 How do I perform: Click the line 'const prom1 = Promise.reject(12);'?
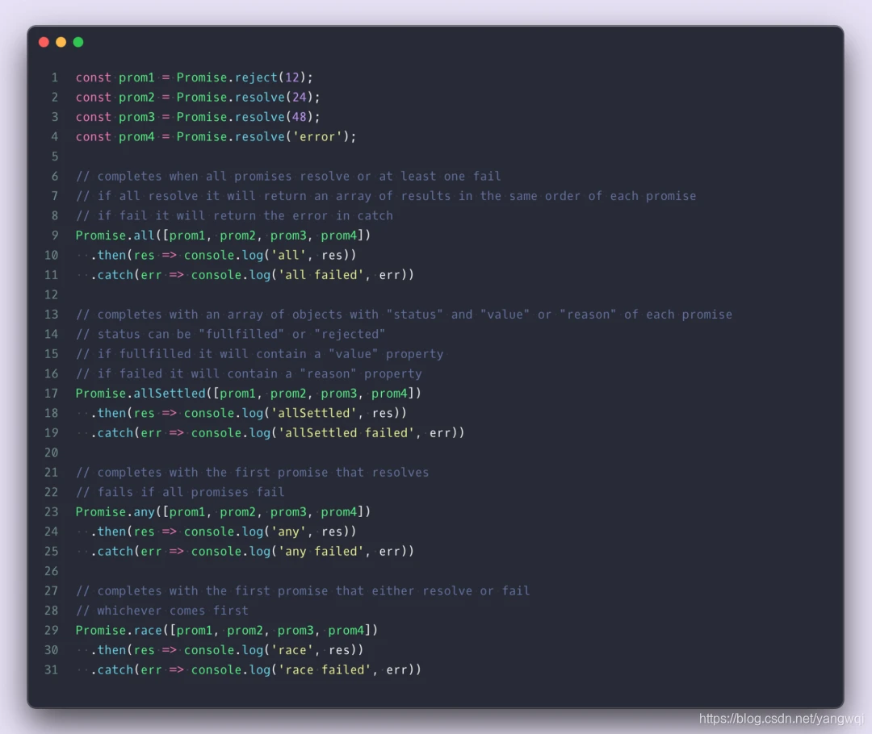coord(194,77)
